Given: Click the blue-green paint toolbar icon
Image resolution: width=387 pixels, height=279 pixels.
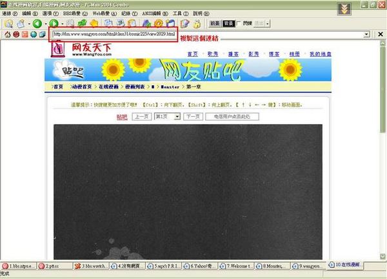Looking at the screenshot, I should coord(146,23).
